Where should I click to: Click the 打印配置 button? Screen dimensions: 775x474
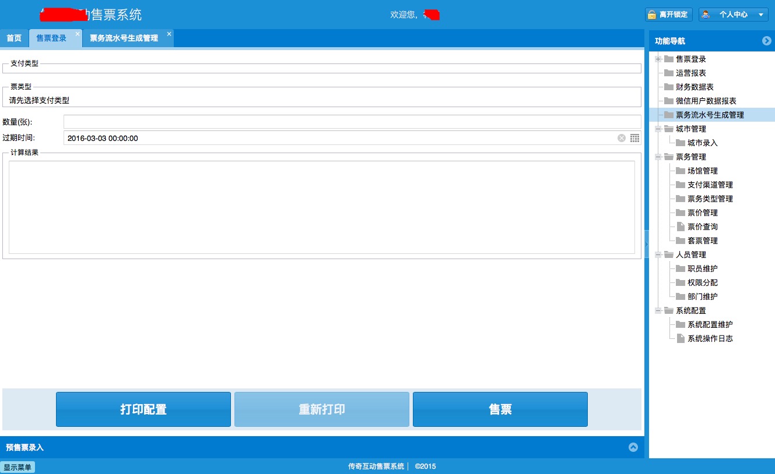[x=143, y=409]
